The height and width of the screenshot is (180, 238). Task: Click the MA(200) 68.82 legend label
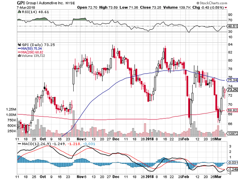point(32,52)
